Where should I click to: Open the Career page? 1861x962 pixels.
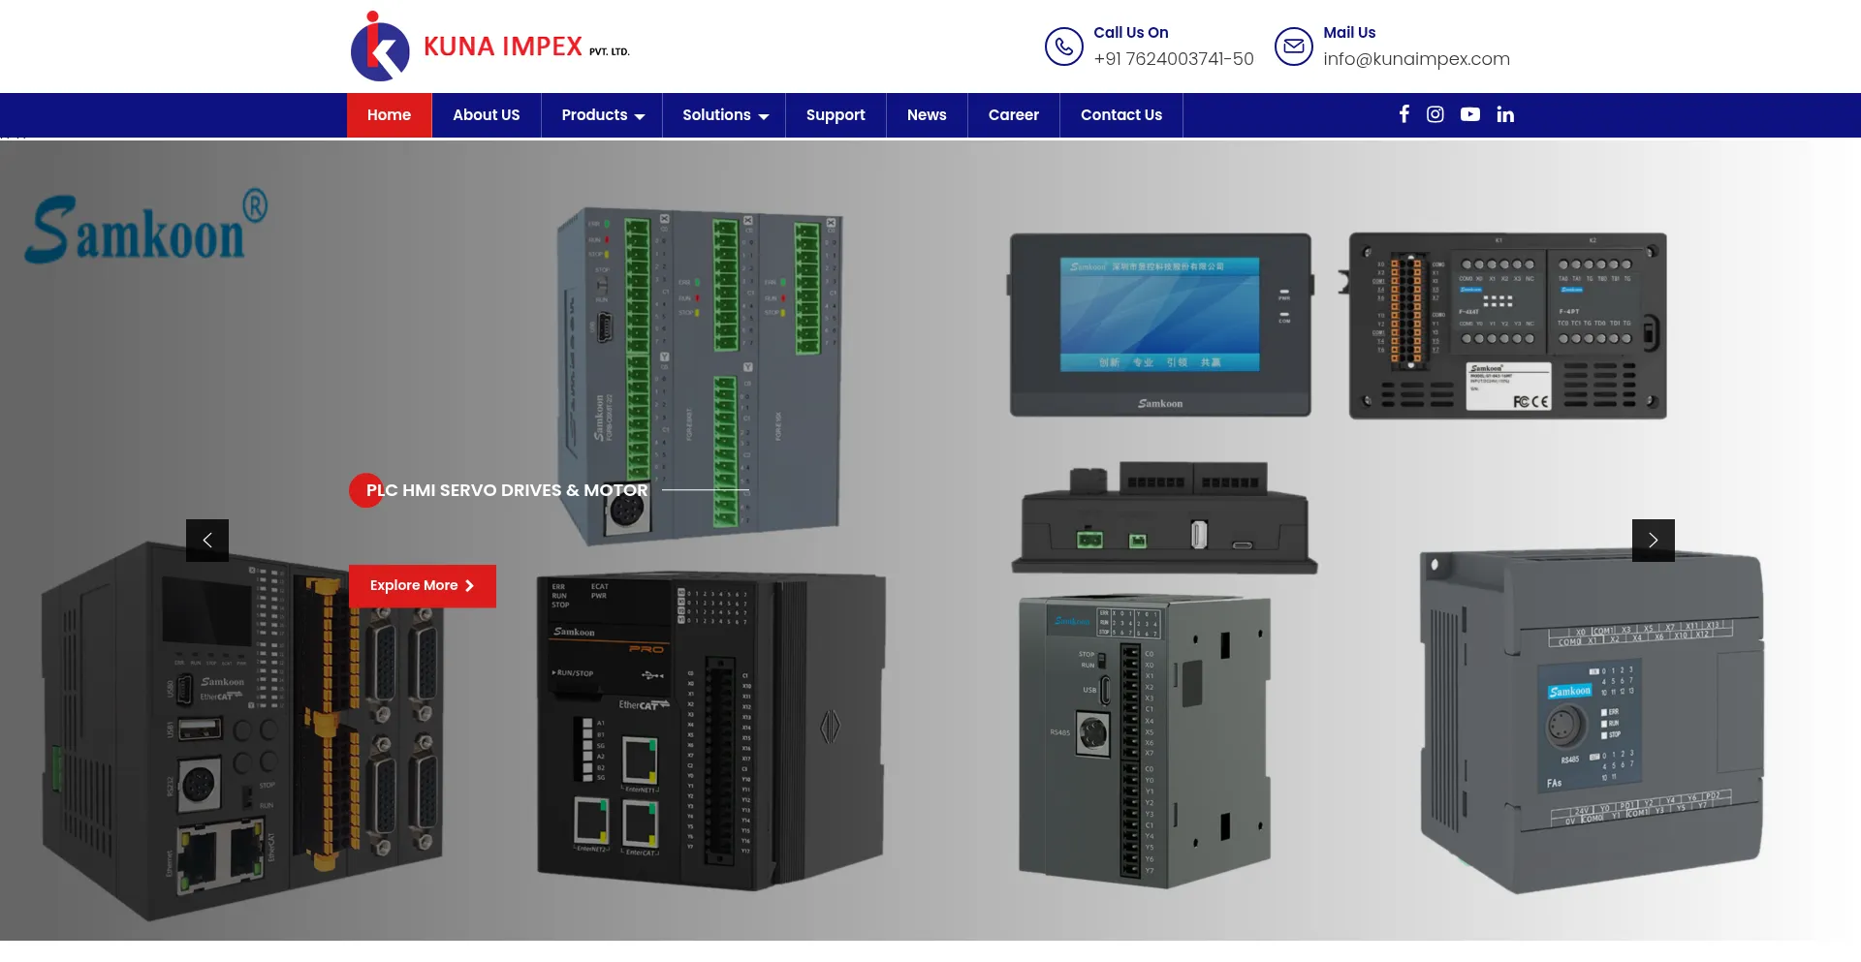[x=1014, y=115]
